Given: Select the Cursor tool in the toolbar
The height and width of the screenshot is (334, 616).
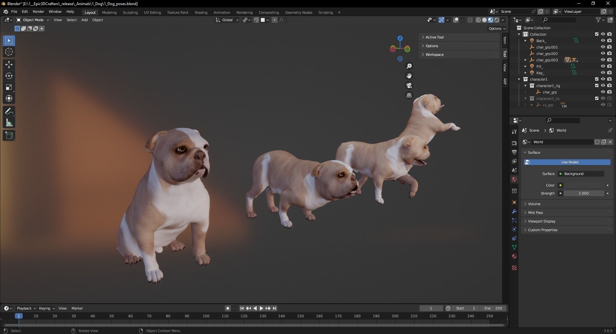Looking at the screenshot, I should click(x=9, y=52).
